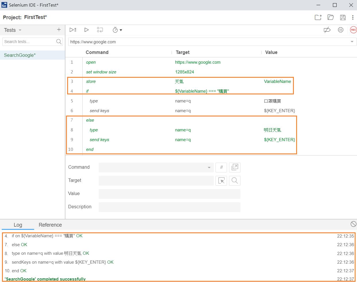This screenshot has height=282, width=357.
Task: Click the 1285x824 target cell
Action: coord(185,72)
